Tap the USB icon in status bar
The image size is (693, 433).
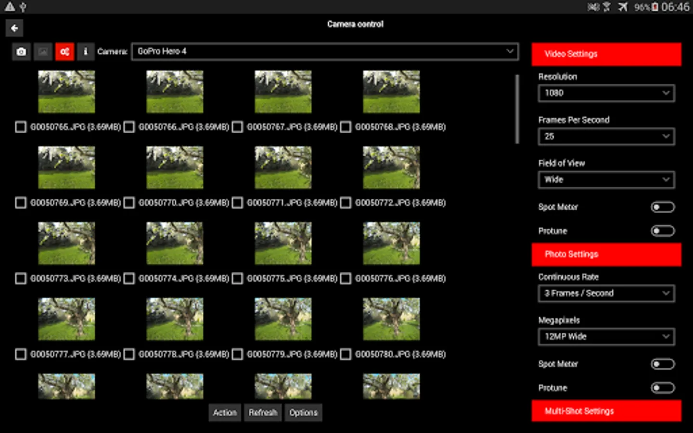(x=23, y=7)
